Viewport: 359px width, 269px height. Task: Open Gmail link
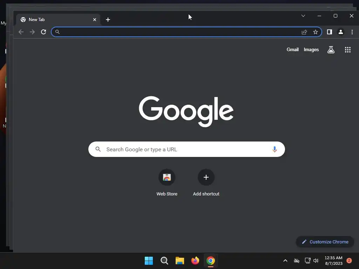293,49
